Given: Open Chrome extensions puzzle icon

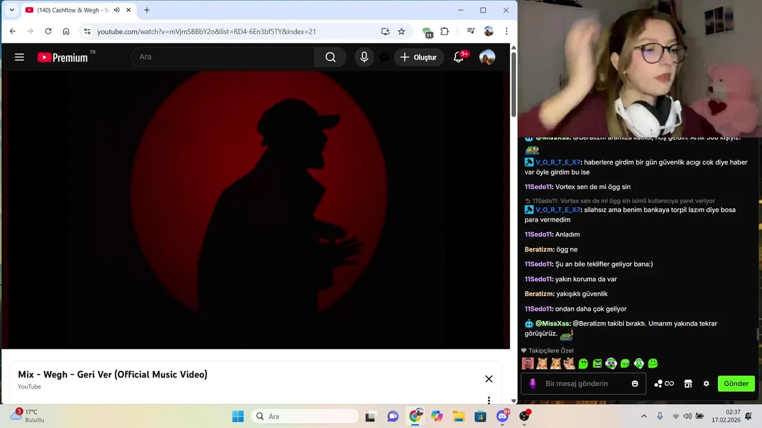Looking at the screenshot, I should (445, 32).
